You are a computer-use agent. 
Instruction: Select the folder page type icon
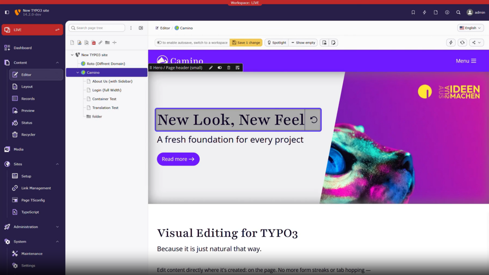click(x=107, y=42)
